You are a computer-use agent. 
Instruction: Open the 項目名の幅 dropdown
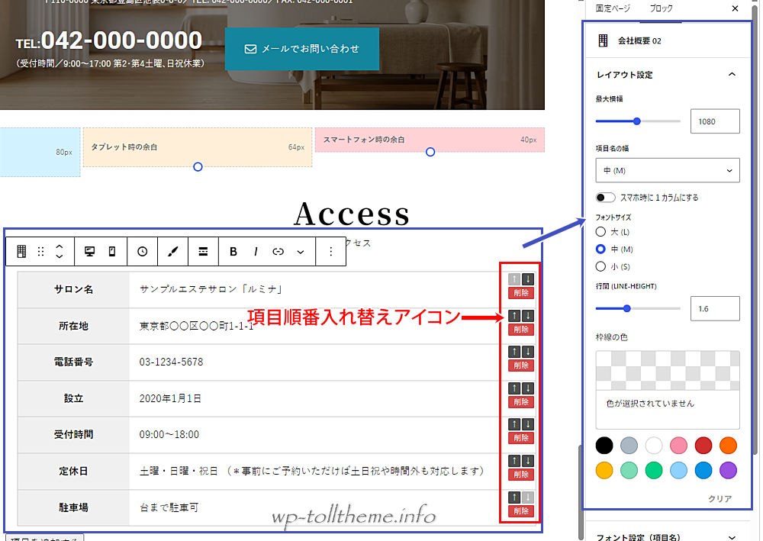[668, 170]
